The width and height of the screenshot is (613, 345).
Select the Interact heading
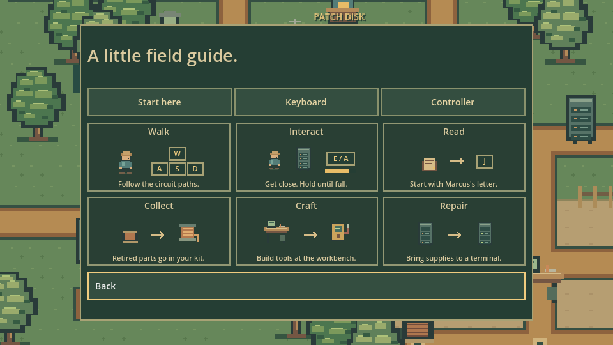click(306, 132)
